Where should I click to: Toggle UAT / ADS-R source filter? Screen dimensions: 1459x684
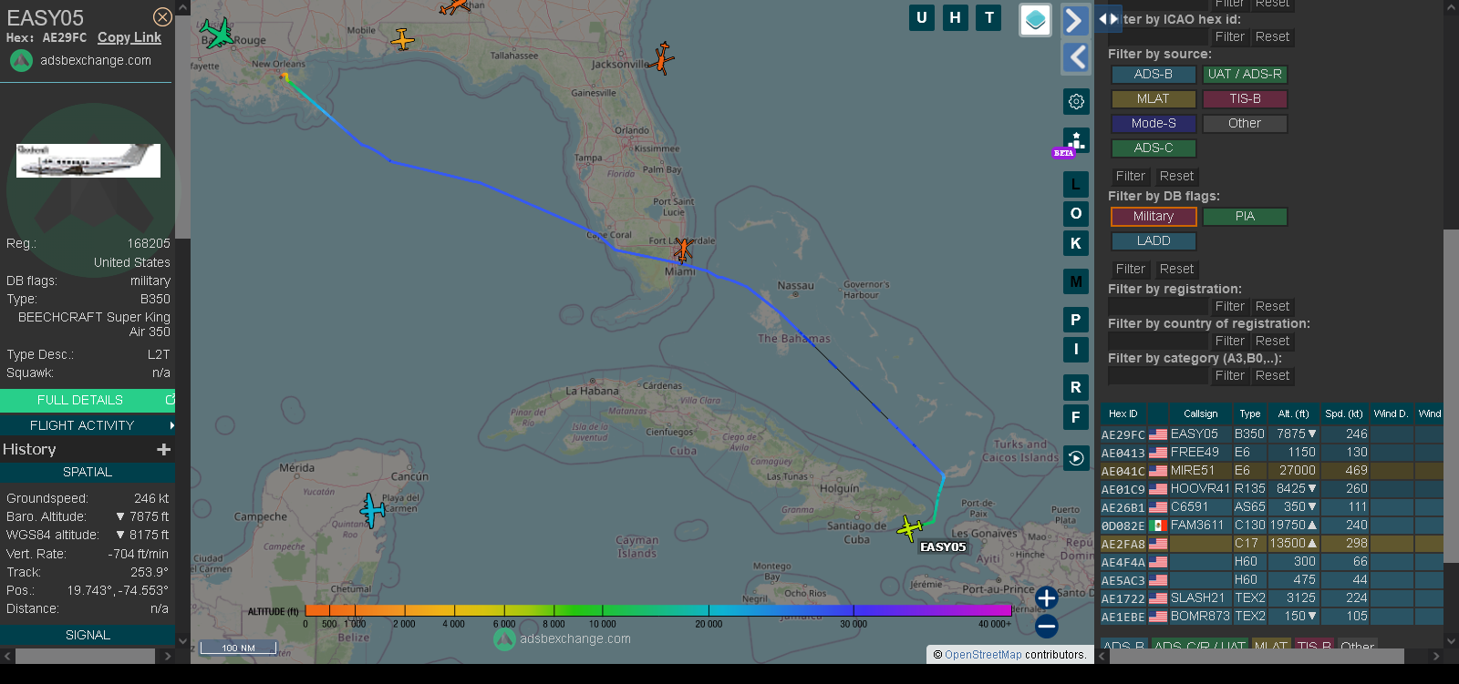point(1245,75)
